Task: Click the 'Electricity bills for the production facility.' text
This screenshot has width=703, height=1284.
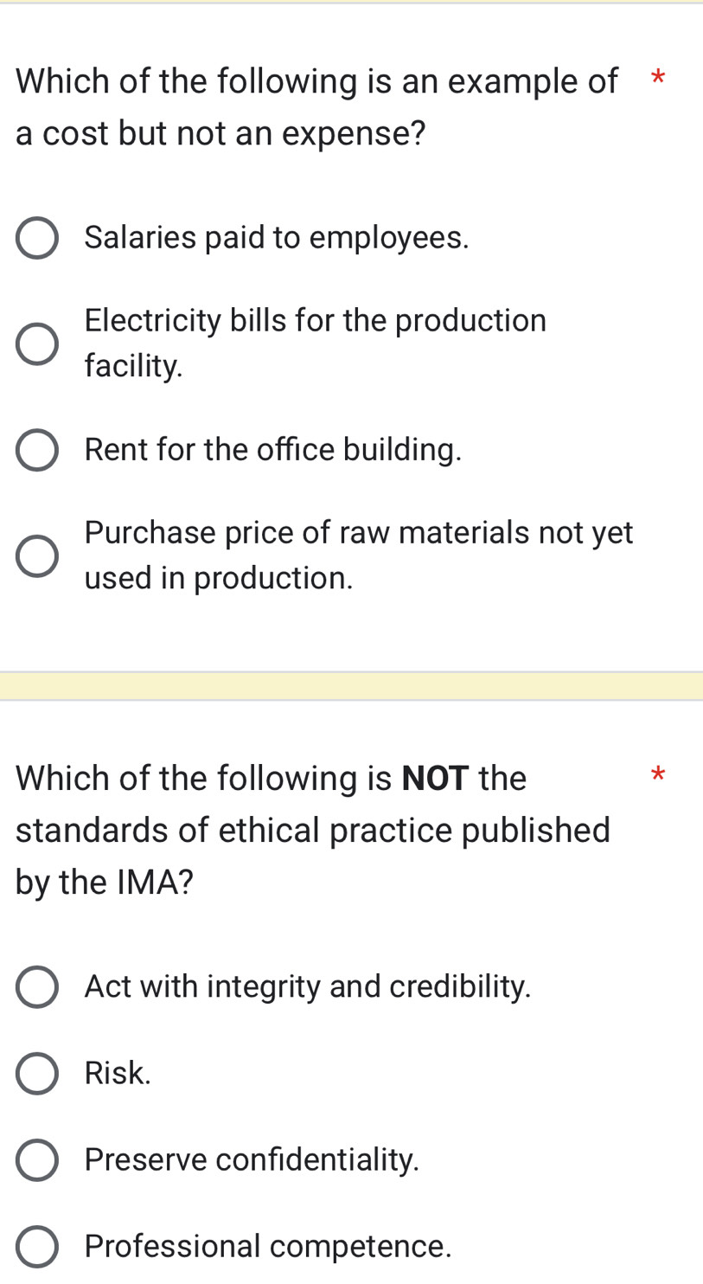Action: (x=315, y=343)
